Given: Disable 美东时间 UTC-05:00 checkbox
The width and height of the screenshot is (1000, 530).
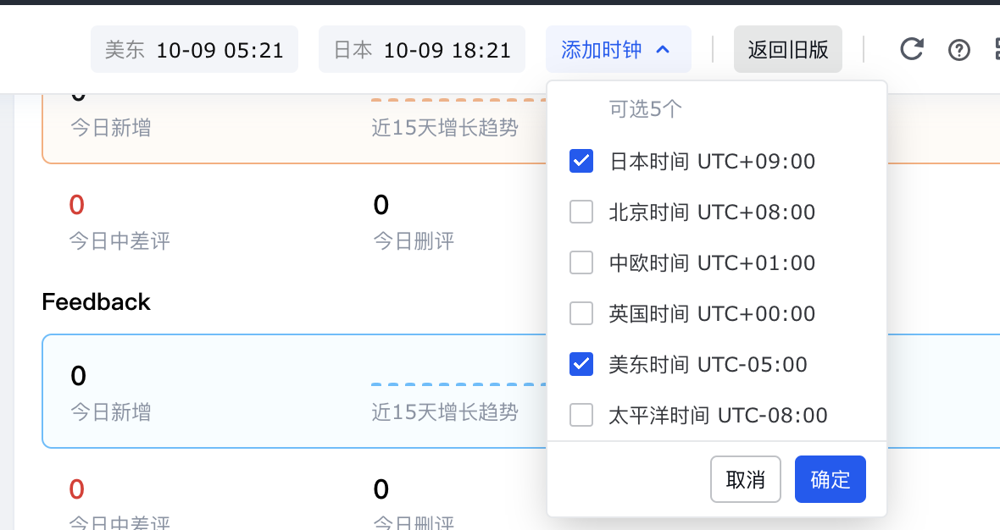Looking at the screenshot, I should pyautogui.click(x=581, y=364).
